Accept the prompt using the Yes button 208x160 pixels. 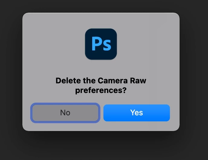137,113
